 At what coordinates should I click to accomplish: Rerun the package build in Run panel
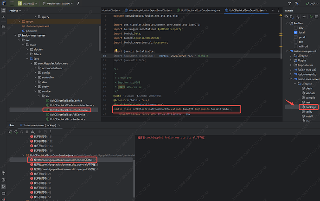click(10, 132)
